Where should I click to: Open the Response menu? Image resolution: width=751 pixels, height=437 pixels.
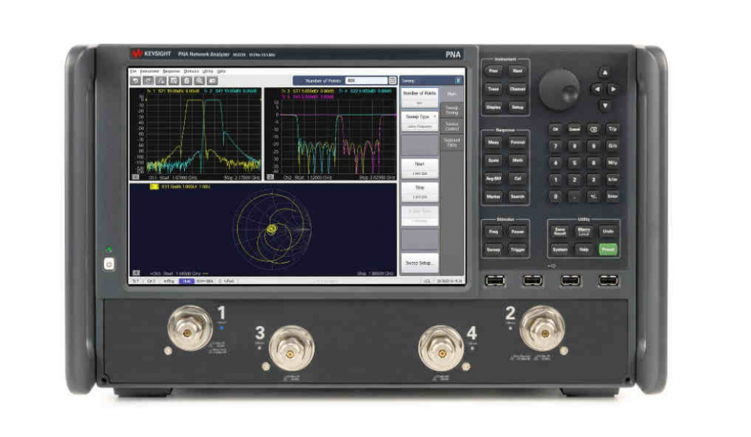click(x=171, y=71)
